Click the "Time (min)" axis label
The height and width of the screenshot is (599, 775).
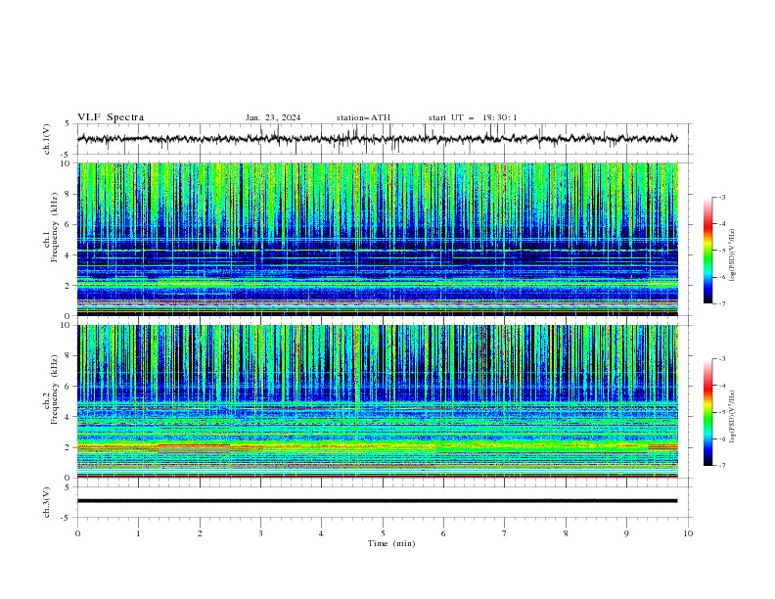click(391, 543)
